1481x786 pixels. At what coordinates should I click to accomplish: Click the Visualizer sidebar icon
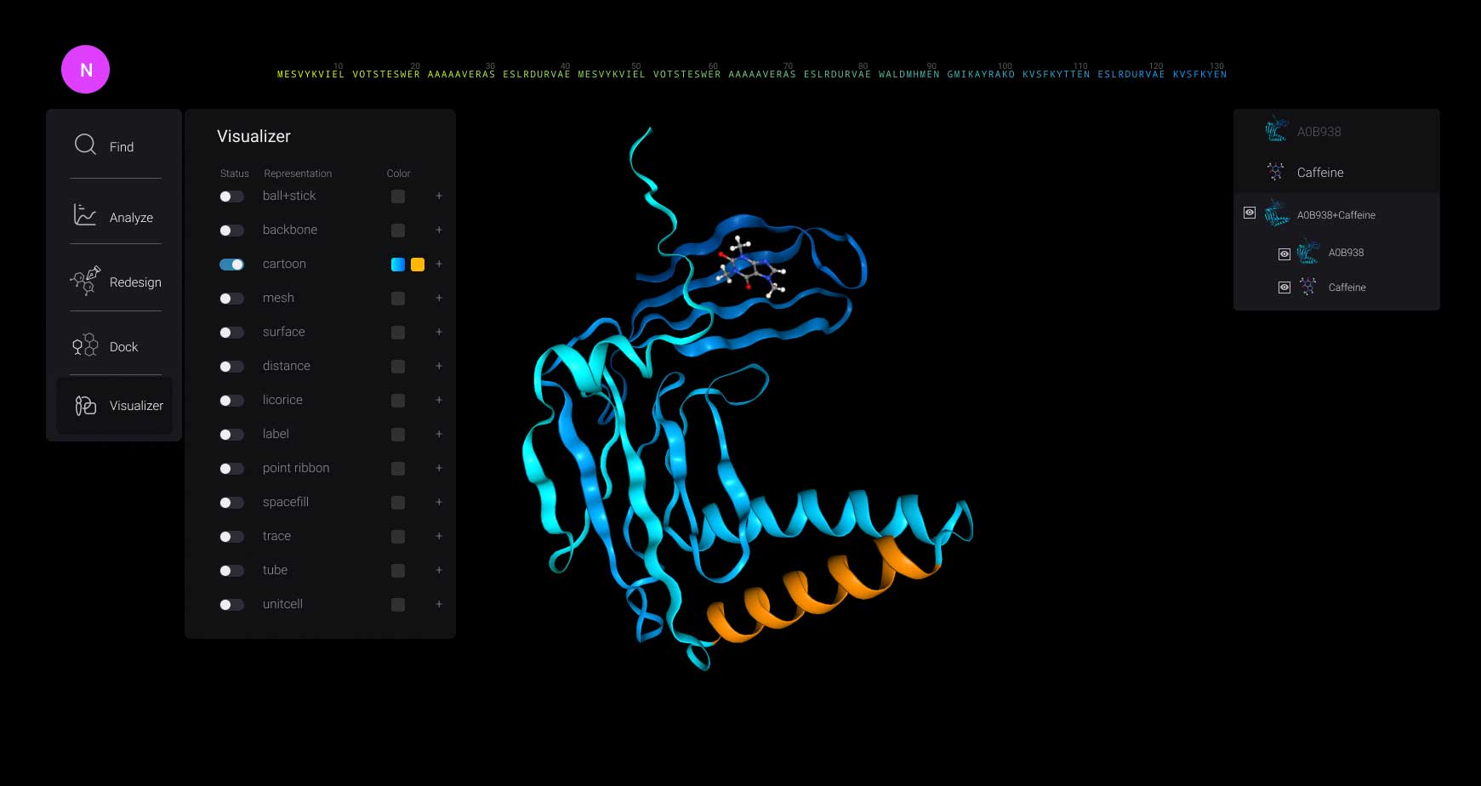pos(86,406)
